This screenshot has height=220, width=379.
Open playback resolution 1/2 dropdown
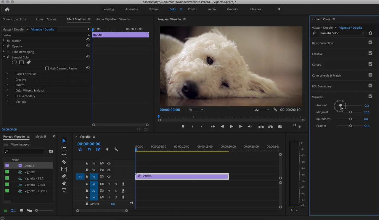pos(261,110)
